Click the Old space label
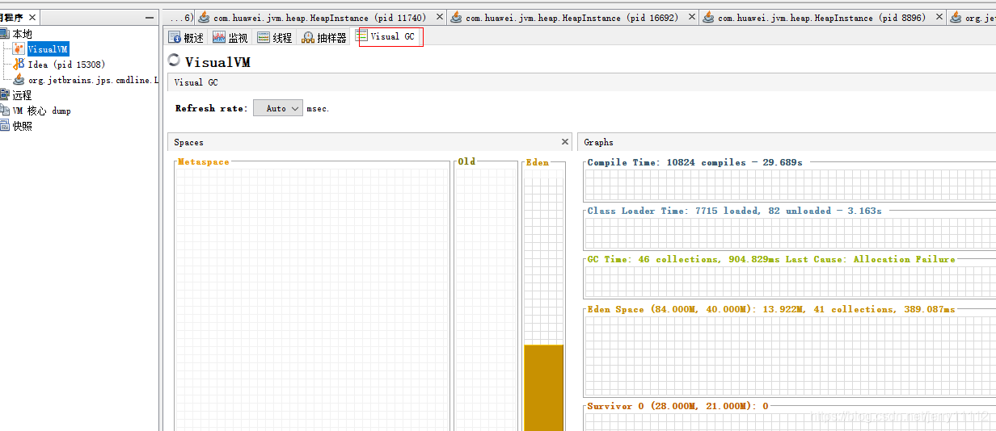Image resolution: width=996 pixels, height=431 pixels. tap(466, 161)
